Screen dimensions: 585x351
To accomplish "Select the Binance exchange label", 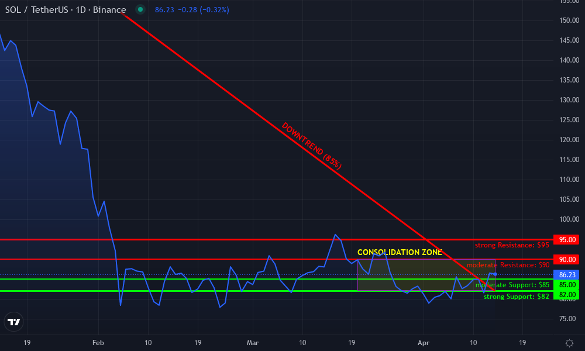I will tap(111, 9).
